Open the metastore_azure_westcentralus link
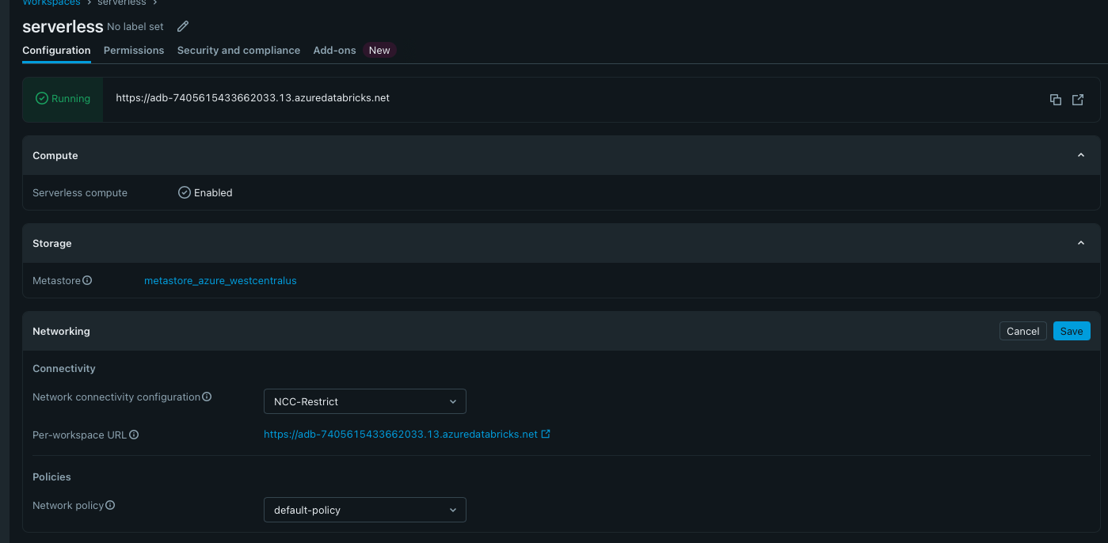The height and width of the screenshot is (543, 1108). [220, 280]
